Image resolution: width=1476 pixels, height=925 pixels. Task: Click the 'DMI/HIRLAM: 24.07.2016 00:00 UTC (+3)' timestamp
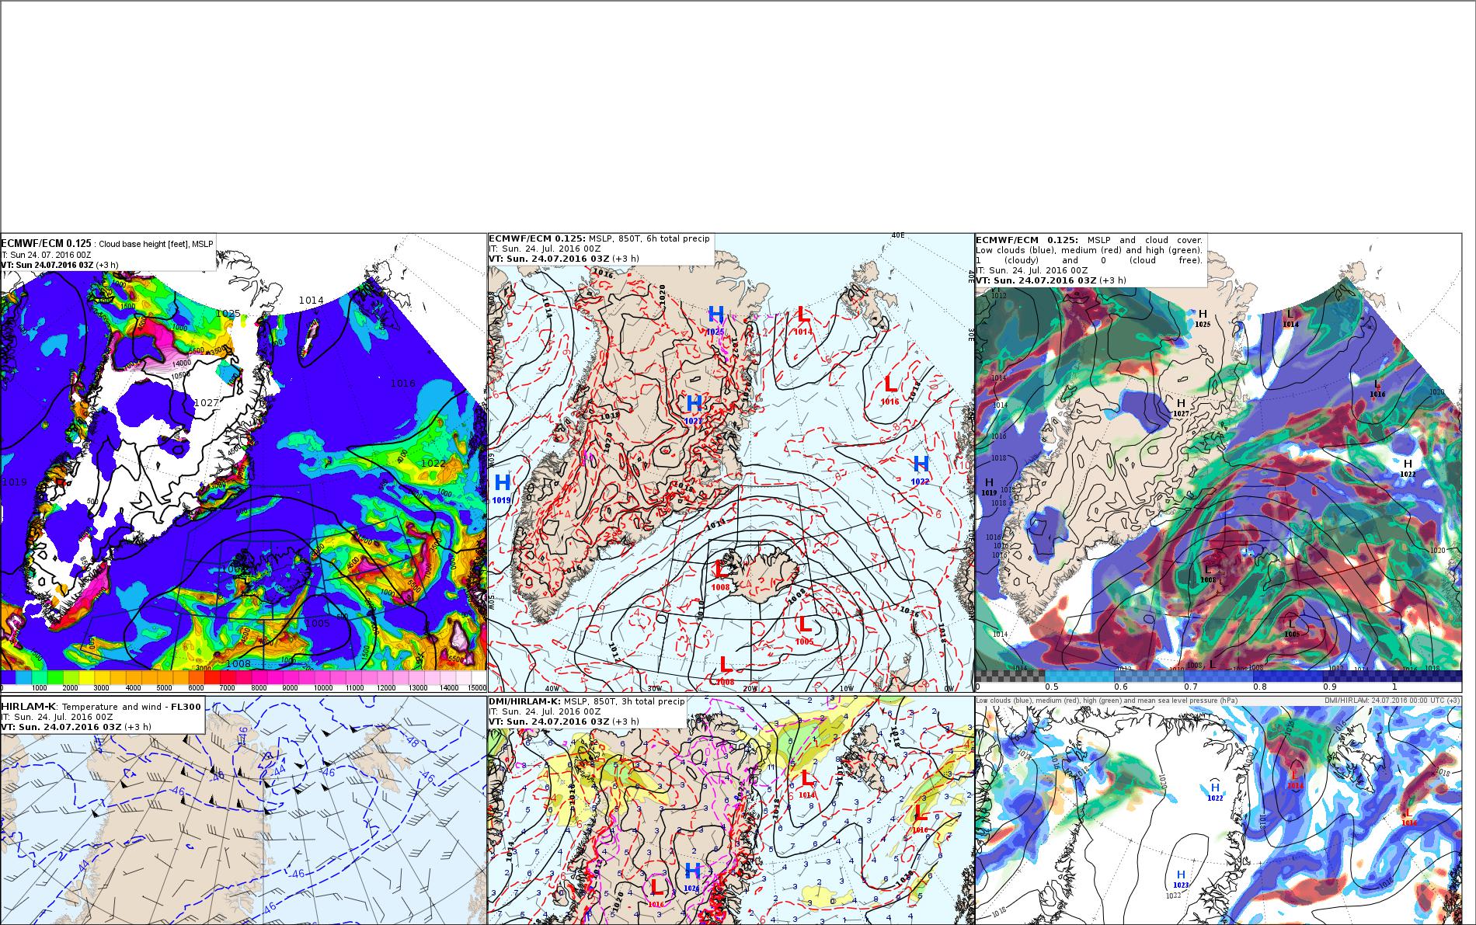tap(1392, 701)
